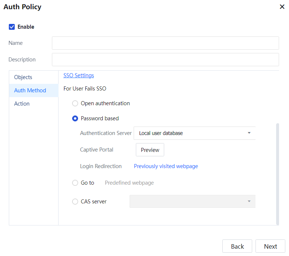The height and width of the screenshot is (256, 289).
Task: Click Next to continue
Action: point(270,246)
